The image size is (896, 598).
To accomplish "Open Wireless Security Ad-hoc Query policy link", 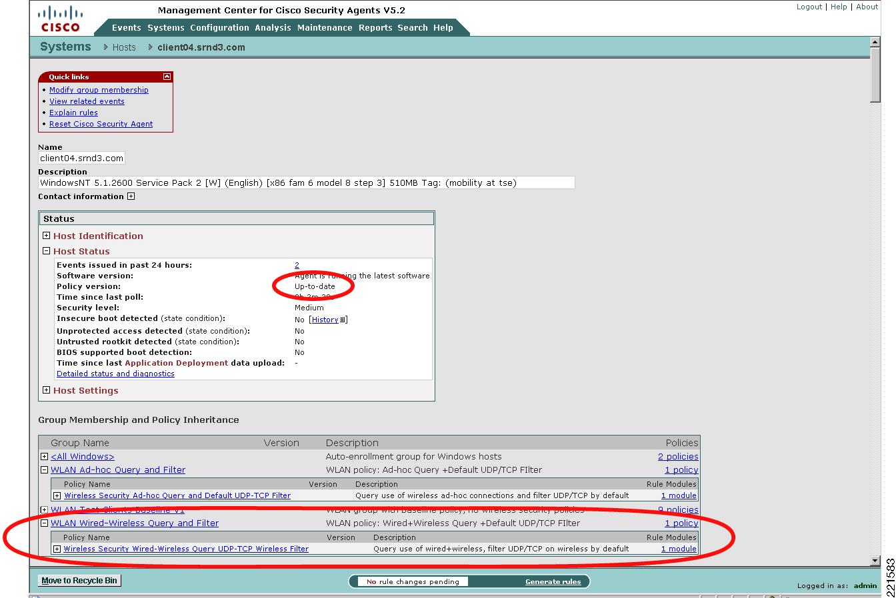I will (x=177, y=495).
